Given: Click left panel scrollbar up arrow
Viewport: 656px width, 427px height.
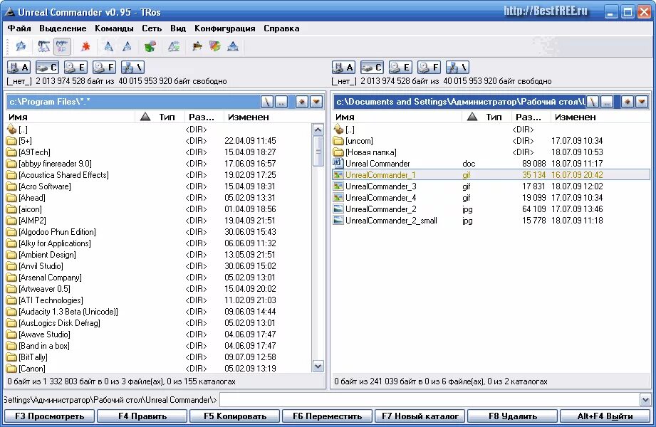Looking at the screenshot, I should coord(318,130).
